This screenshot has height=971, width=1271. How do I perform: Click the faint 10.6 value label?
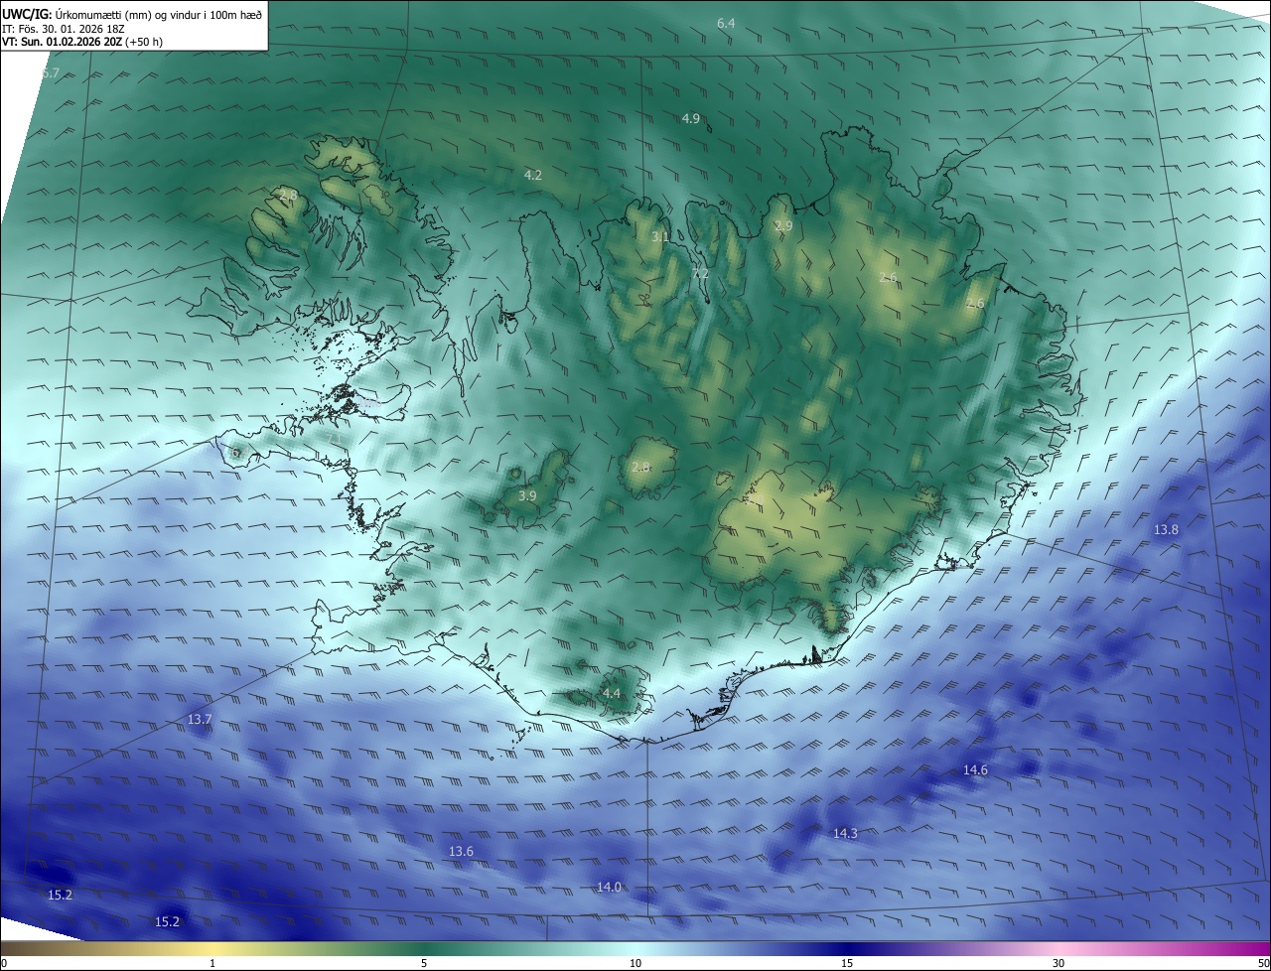368,403
